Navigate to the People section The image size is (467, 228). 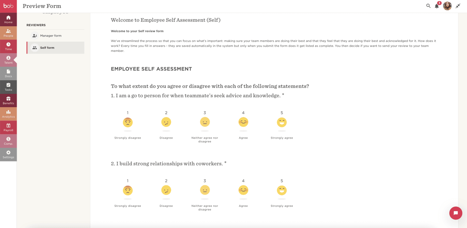[x=8, y=33]
